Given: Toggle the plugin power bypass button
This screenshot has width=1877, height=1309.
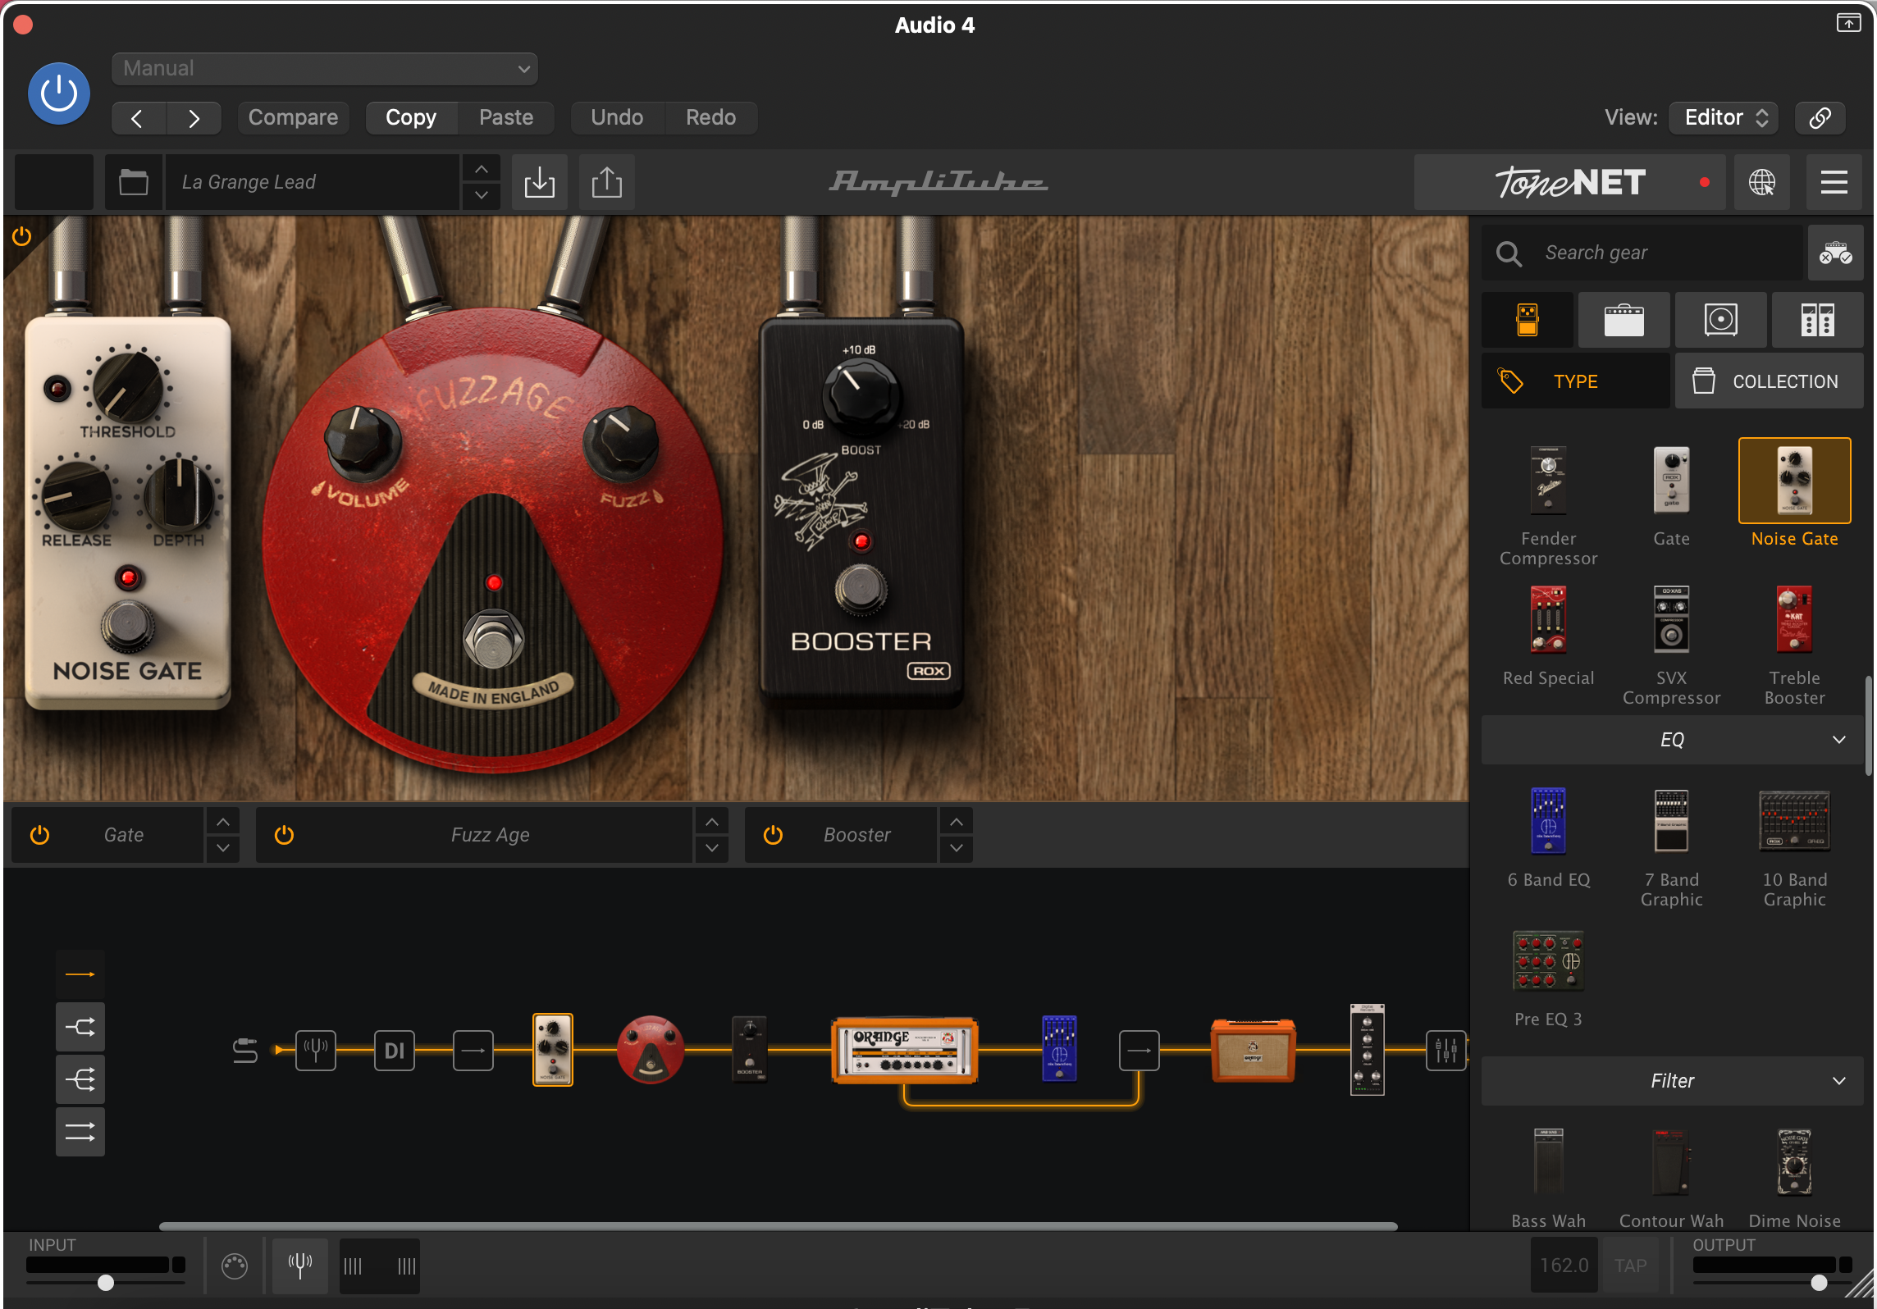Looking at the screenshot, I should click(59, 93).
